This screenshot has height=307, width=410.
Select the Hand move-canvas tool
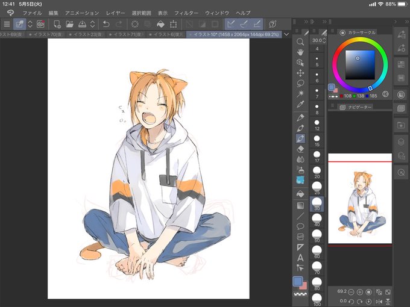300,52
